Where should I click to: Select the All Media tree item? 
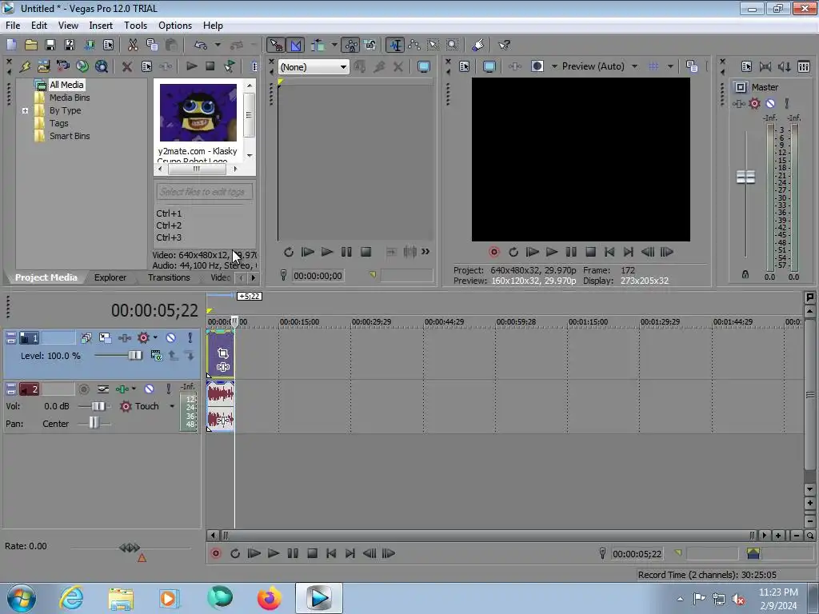[66, 85]
